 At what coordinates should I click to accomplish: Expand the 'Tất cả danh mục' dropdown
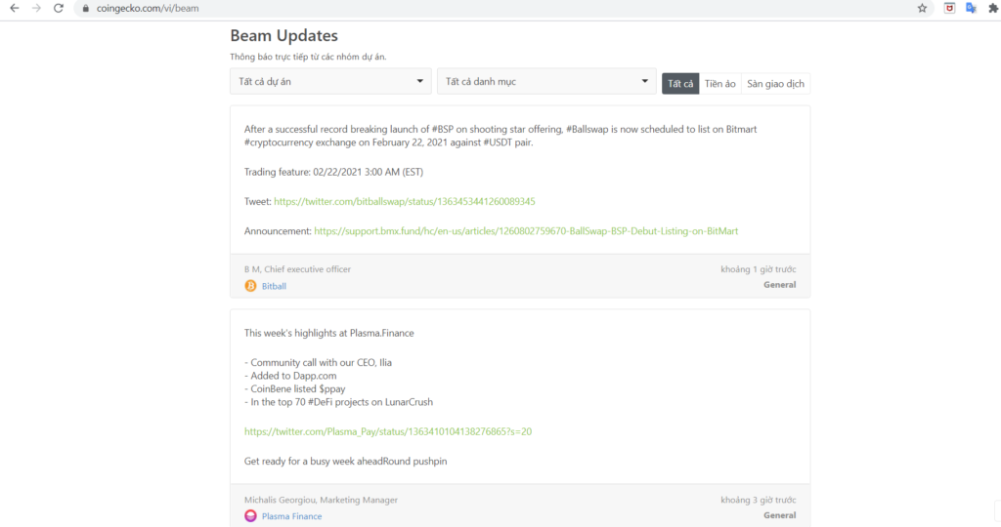pos(546,81)
